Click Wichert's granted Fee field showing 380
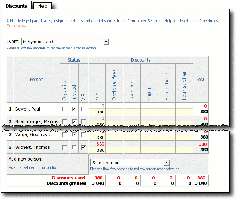This screenshot has height=201, width=238. click(97, 150)
